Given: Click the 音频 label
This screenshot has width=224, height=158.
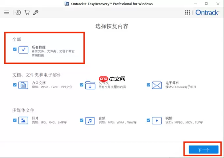Looking at the screenshot, I should (x=102, y=118).
